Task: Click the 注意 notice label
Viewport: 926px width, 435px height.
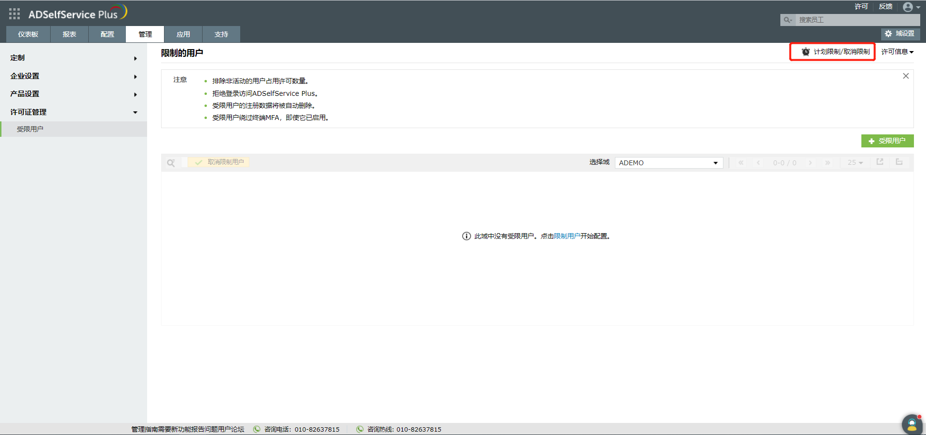Action: pos(180,79)
